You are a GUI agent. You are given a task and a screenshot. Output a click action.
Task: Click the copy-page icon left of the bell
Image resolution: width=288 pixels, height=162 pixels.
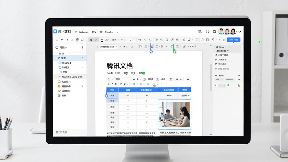(200, 31)
